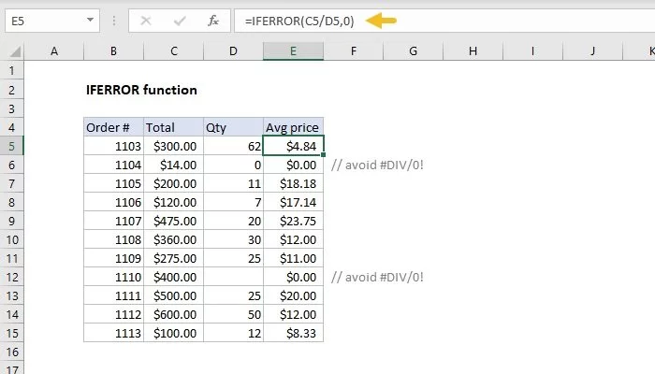Select quantity cell 30
Viewport: 655px width, 374px height.
pos(234,239)
